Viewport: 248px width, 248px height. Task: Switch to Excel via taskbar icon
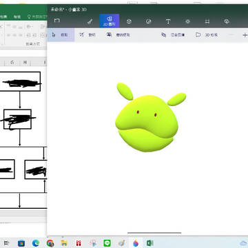pyautogui.click(x=150, y=243)
